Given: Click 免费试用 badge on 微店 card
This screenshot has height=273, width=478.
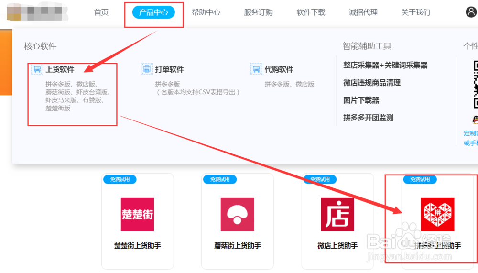Looking at the screenshot, I should (x=320, y=179).
